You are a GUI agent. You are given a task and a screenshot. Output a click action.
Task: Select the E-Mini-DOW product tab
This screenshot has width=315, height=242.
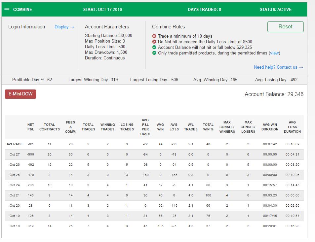(20, 94)
